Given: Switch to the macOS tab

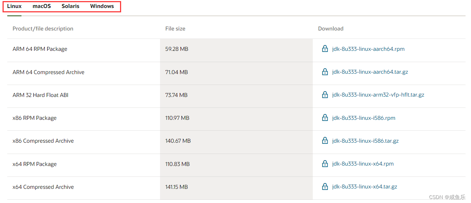Looking at the screenshot, I should point(42,6).
